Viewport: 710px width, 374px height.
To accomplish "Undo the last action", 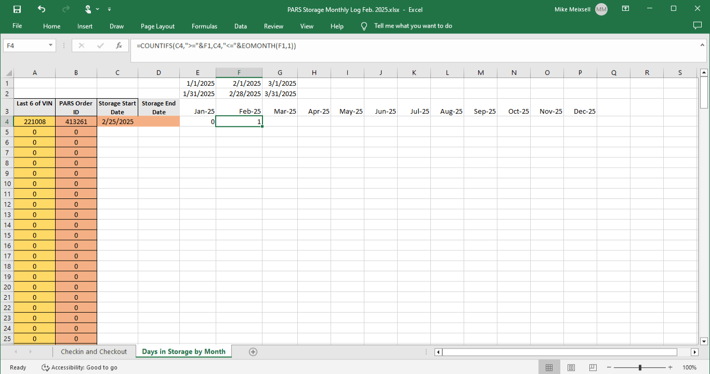I will [42, 9].
